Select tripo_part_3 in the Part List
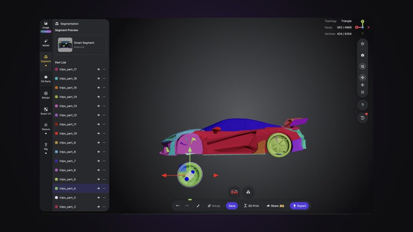This screenshot has height=232, width=413. (x=81, y=197)
